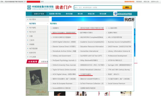Click the telephone icon beside 4006006988
This screenshot has width=161, height=96.
click(115, 14)
